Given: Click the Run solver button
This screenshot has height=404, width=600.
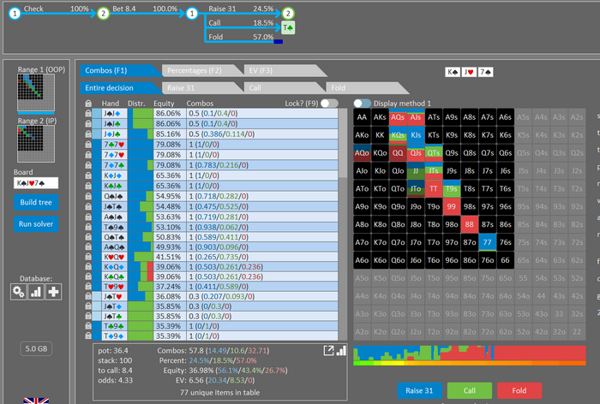Looking at the screenshot, I should pos(36,224).
